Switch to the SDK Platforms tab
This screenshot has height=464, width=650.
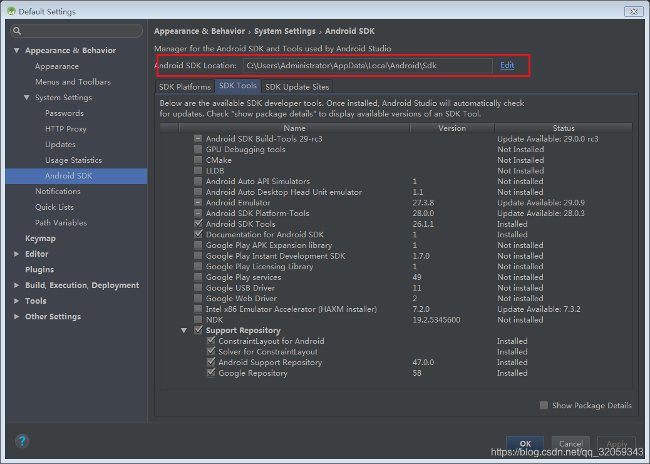(185, 86)
